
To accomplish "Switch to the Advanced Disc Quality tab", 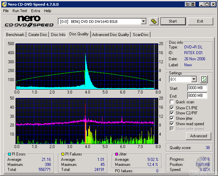I will (111, 35).
